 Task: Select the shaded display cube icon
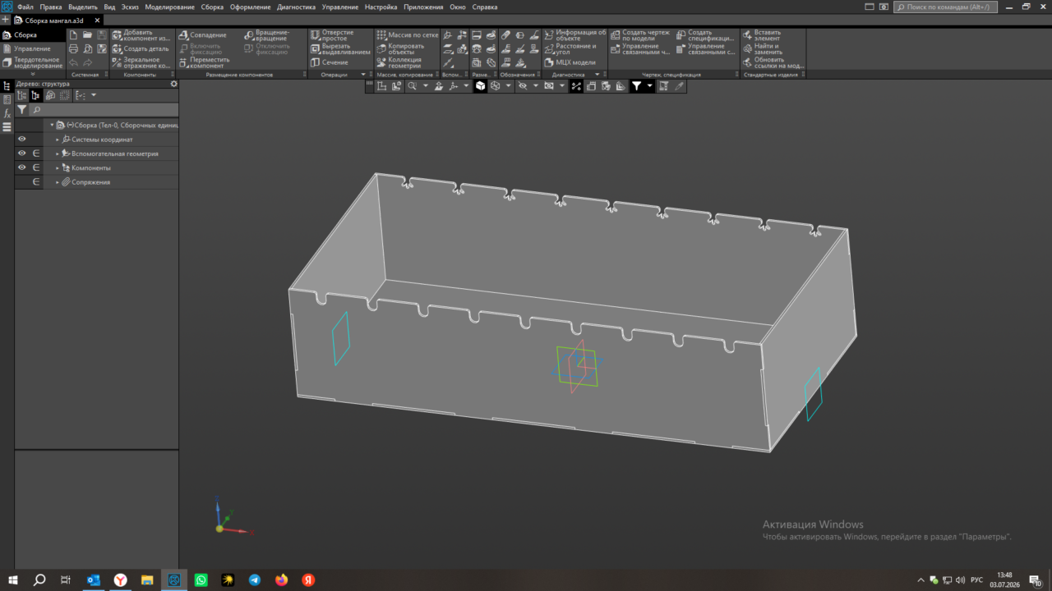pyautogui.click(x=481, y=86)
